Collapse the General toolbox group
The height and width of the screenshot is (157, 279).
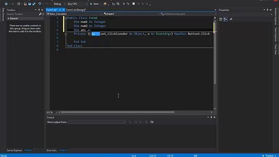click(x=8, y=18)
